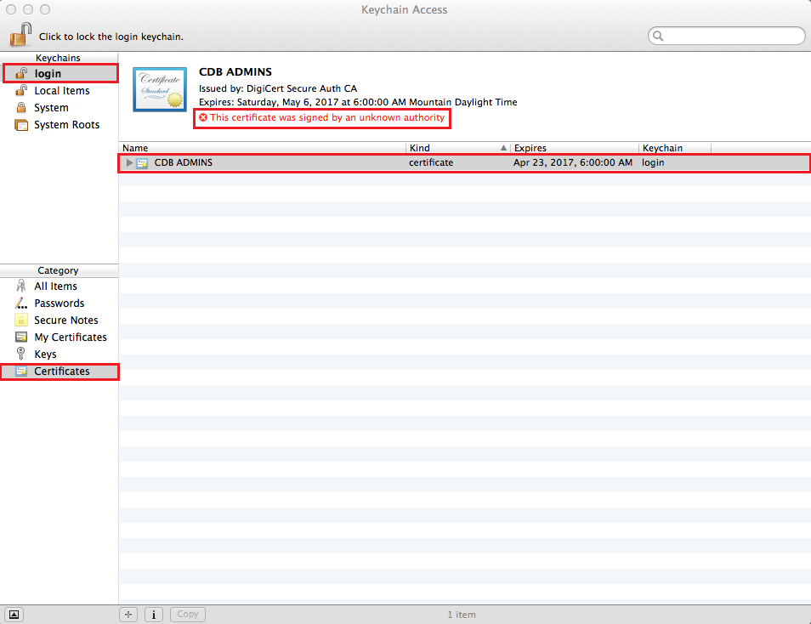Show All Items category
This screenshot has height=624, width=811.
55,286
